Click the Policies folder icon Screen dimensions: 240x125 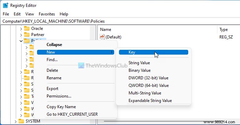(x=27, y=41)
